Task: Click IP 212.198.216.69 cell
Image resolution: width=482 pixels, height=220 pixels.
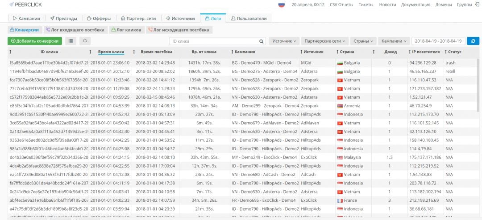Action: click(x=424, y=200)
